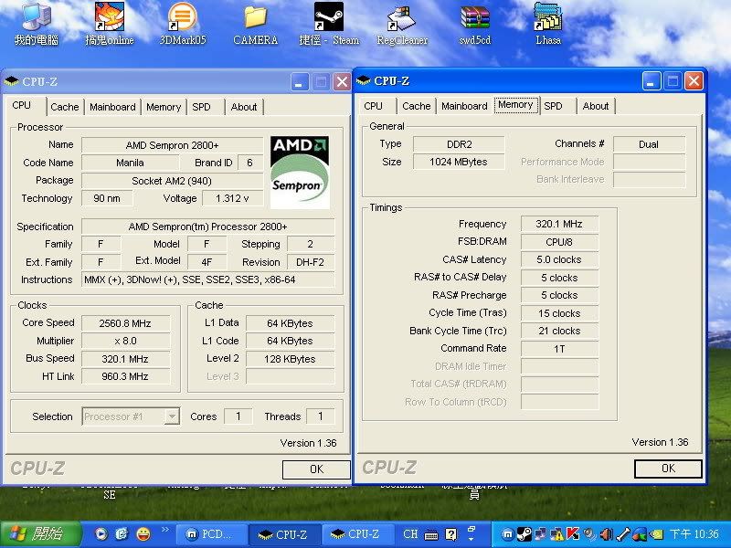
Task: Click the keyboard icon on the language bar
Action: coord(431,534)
